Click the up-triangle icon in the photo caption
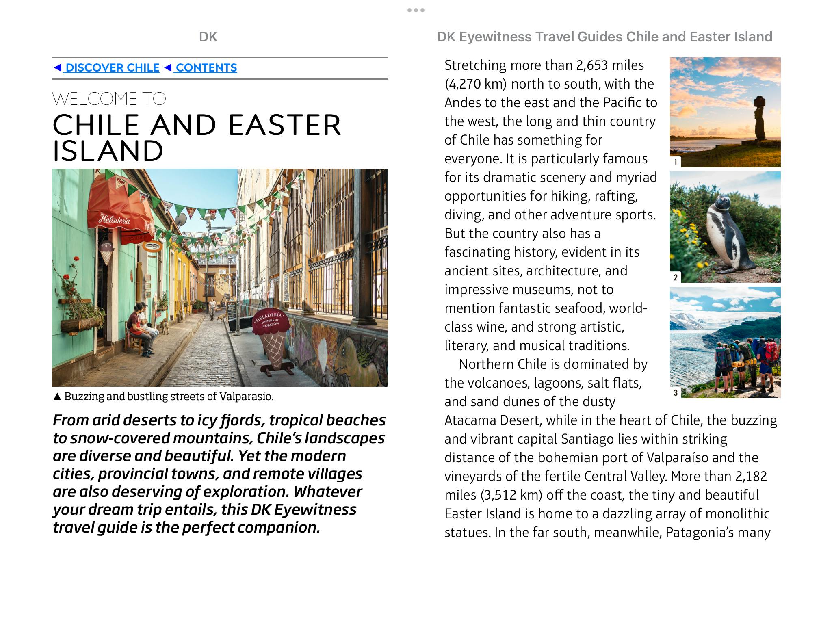This screenshot has width=832, height=624. coord(57,396)
